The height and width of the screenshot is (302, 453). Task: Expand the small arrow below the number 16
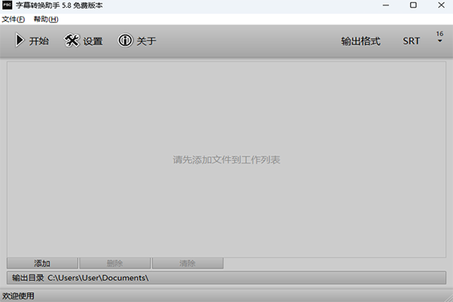(x=439, y=42)
